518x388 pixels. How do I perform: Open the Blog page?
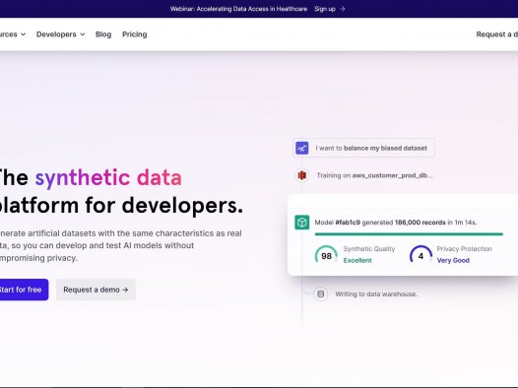click(x=103, y=34)
